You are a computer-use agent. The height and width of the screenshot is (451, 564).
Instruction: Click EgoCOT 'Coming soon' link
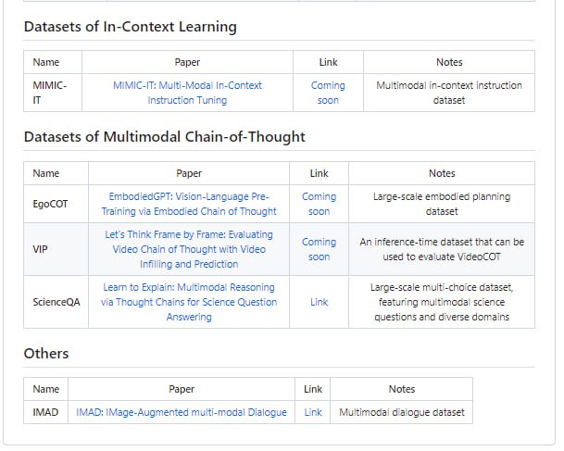click(x=319, y=204)
